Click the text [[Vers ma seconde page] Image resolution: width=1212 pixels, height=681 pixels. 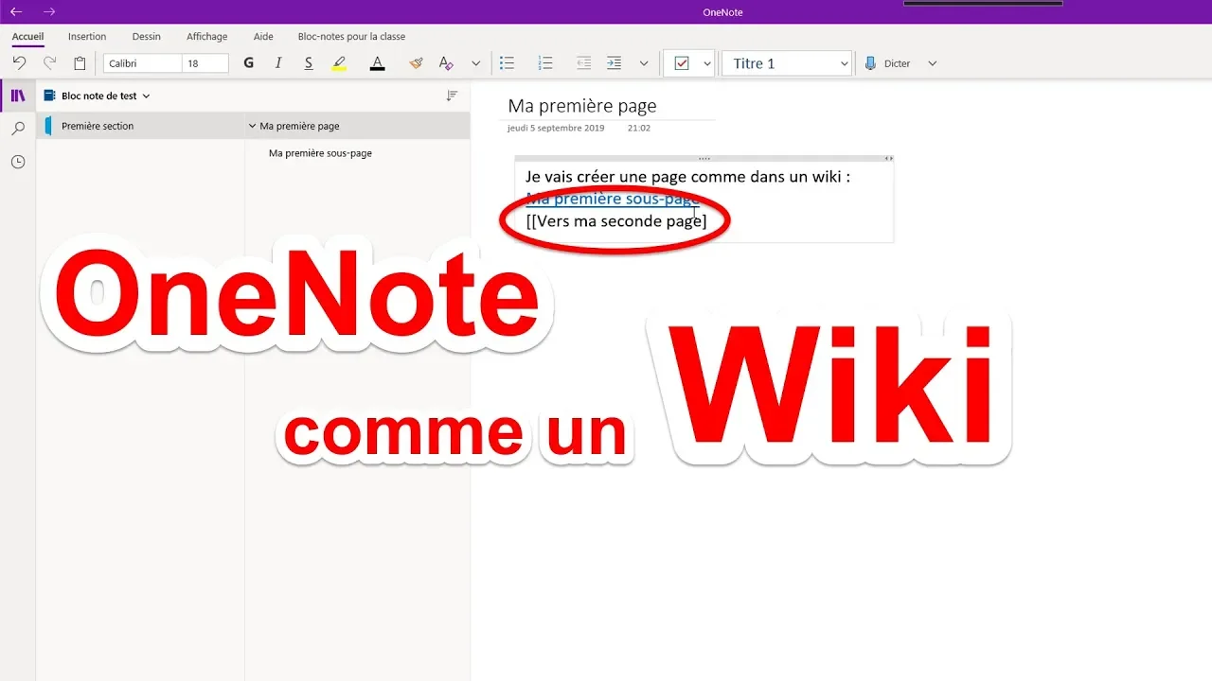pyautogui.click(x=616, y=220)
